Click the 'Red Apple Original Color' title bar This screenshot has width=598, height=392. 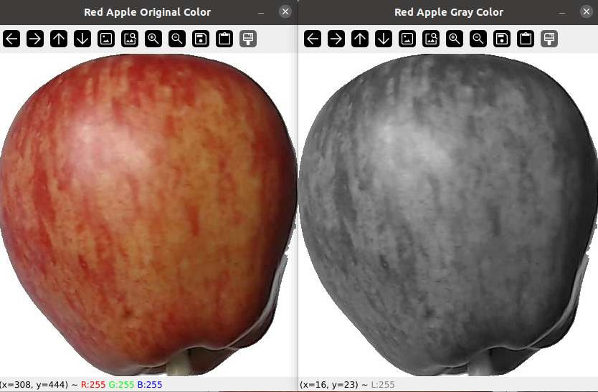[147, 12]
